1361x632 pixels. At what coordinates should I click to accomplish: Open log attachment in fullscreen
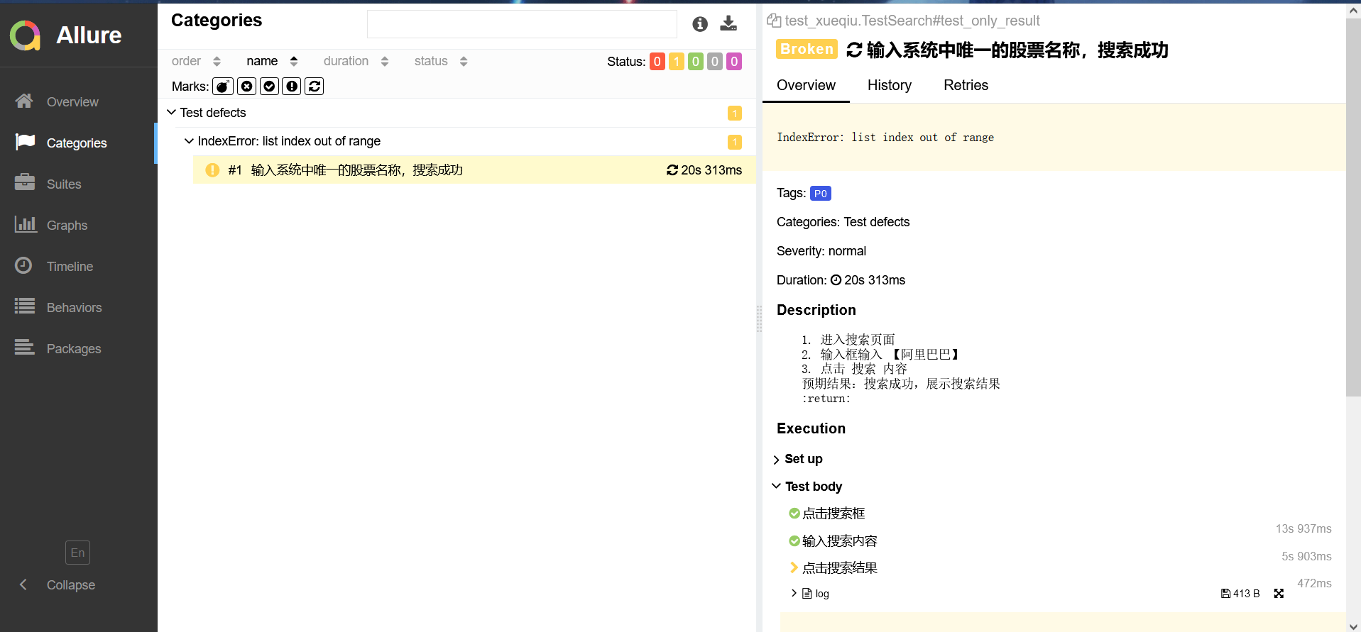(1279, 594)
